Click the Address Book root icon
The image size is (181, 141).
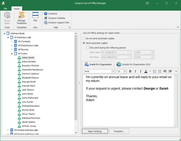[8, 34]
